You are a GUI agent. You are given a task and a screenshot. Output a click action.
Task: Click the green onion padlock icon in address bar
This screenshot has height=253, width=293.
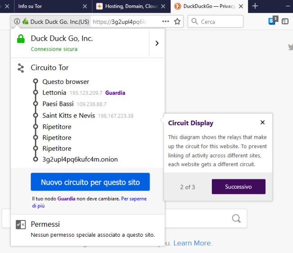(25, 22)
